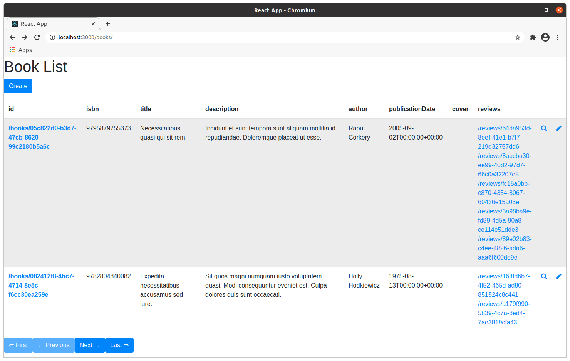The width and height of the screenshot is (570, 361).
Task: Click the magnifier icon for Raoul Corkery's book
Action: [x=544, y=128]
